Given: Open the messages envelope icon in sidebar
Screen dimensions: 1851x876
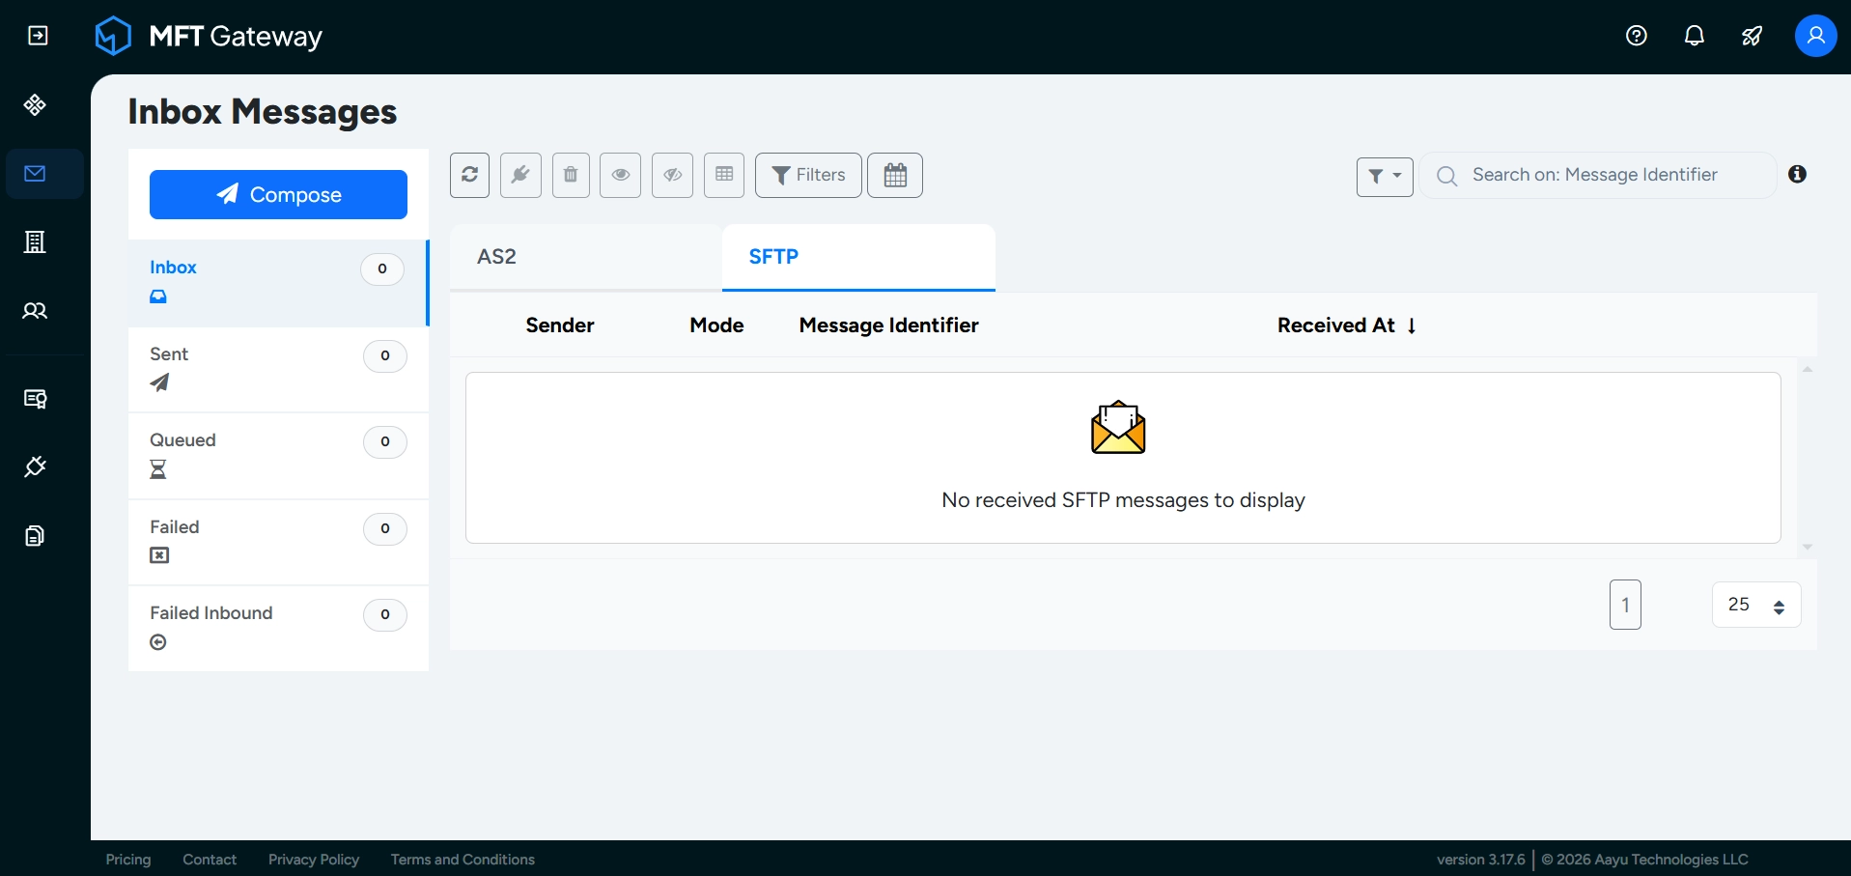Looking at the screenshot, I should point(36,174).
